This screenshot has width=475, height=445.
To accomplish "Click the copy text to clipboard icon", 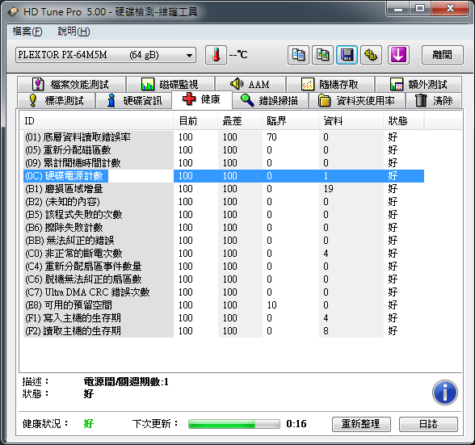I will point(298,55).
